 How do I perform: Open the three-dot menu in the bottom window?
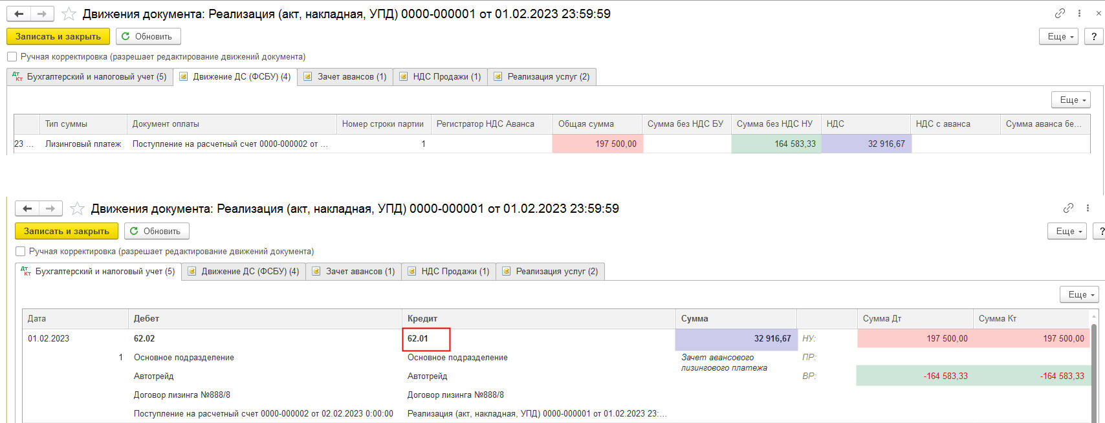(x=1088, y=208)
